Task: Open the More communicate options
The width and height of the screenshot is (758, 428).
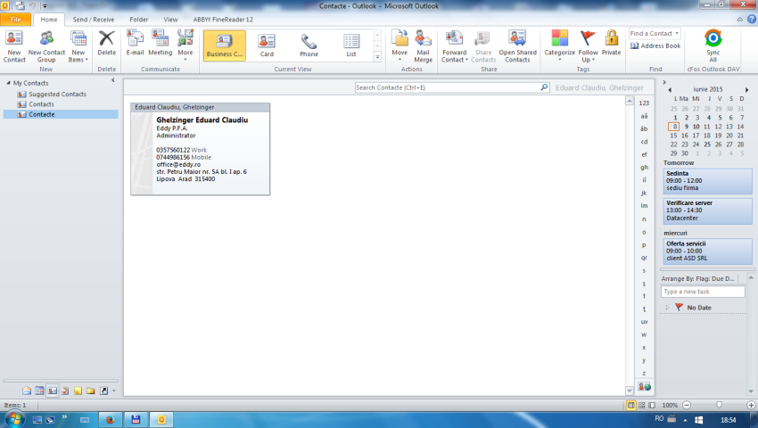Action: pyautogui.click(x=185, y=45)
